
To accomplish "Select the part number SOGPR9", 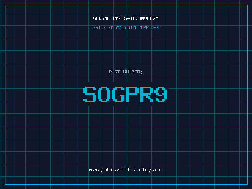I will pos(125,94).
